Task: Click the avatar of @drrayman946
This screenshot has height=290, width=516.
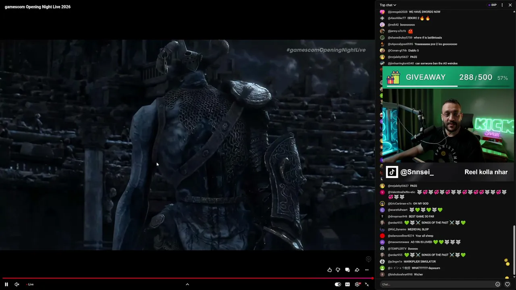Action: (x=382, y=216)
